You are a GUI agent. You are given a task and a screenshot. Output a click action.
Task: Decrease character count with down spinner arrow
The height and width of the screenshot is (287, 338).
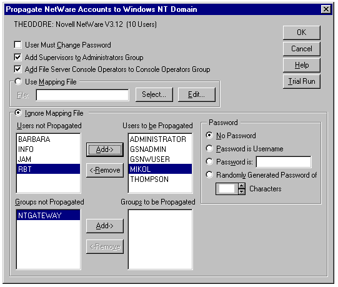click(242, 191)
